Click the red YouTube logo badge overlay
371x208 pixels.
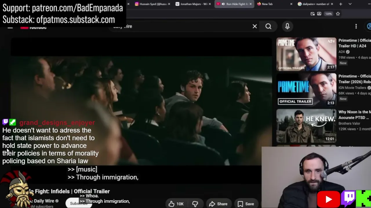pyautogui.click(x=328, y=199)
